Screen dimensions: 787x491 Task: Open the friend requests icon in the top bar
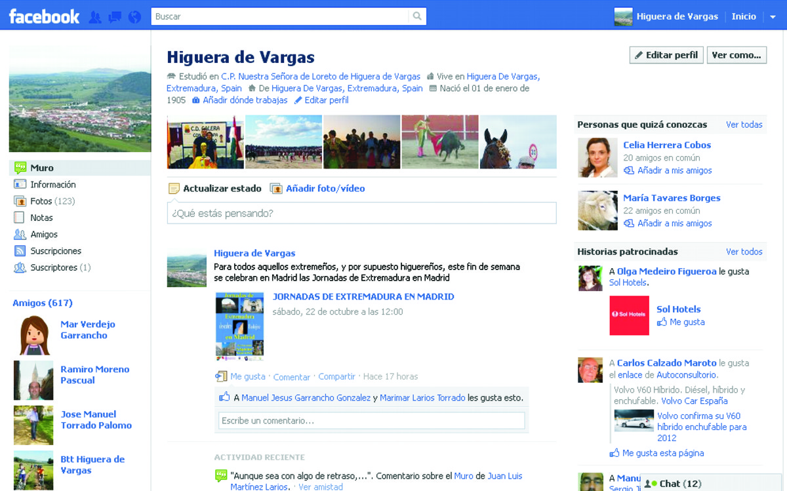(x=95, y=17)
